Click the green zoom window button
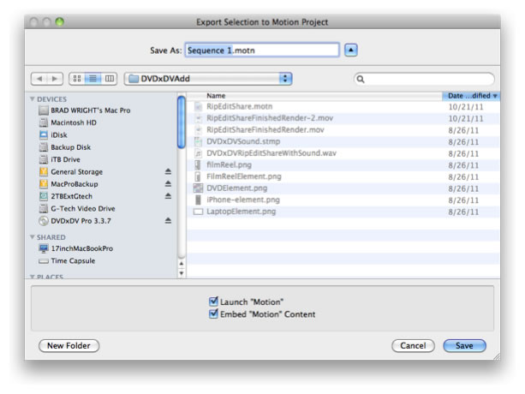The image size is (525, 394). pos(60,22)
